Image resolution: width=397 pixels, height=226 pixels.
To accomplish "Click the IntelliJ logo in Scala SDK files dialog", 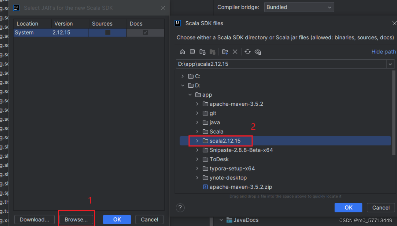I will (x=178, y=23).
